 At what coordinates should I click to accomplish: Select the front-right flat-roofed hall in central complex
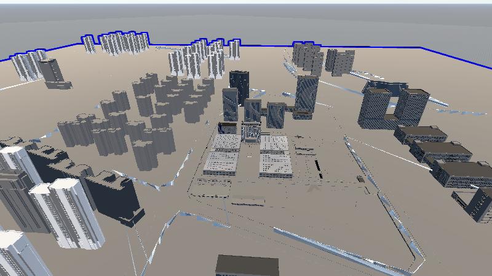pyautogui.click(x=275, y=164)
